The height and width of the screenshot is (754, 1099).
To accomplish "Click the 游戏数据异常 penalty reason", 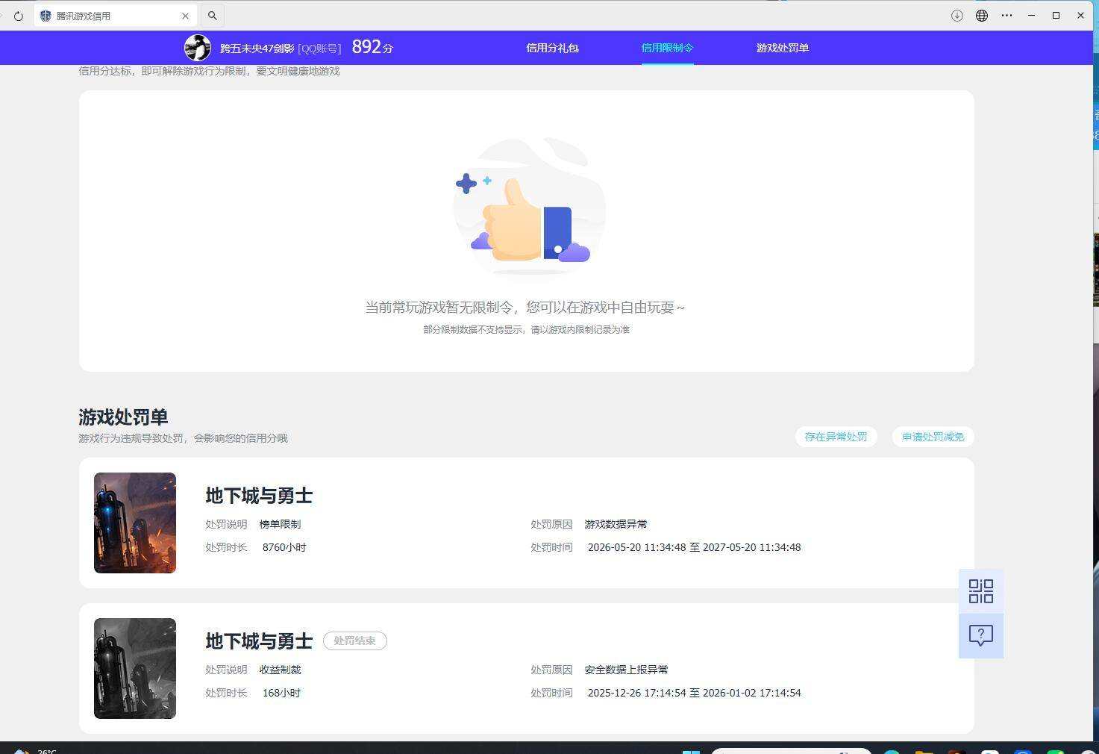I will (x=616, y=524).
